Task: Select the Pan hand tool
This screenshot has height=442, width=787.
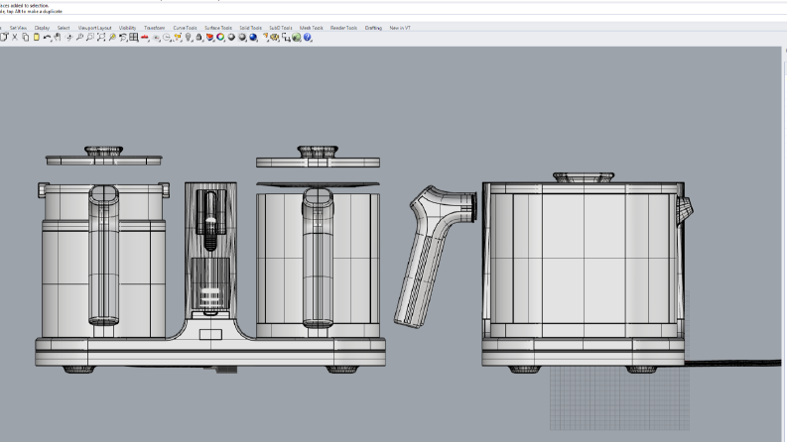Action: point(58,37)
